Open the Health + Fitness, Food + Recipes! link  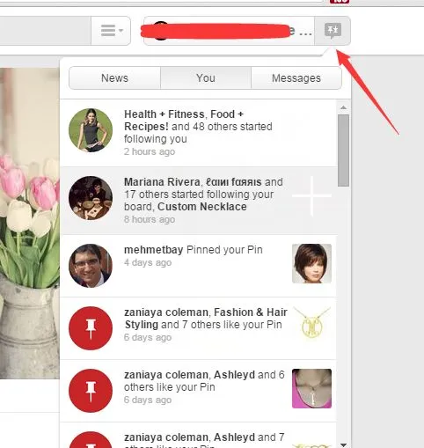184,121
